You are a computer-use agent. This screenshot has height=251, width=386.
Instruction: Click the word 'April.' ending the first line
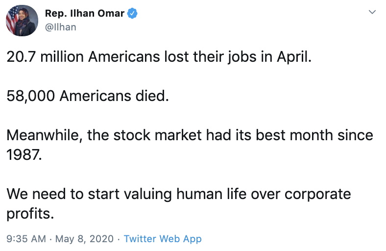pyautogui.click(x=294, y=57)
